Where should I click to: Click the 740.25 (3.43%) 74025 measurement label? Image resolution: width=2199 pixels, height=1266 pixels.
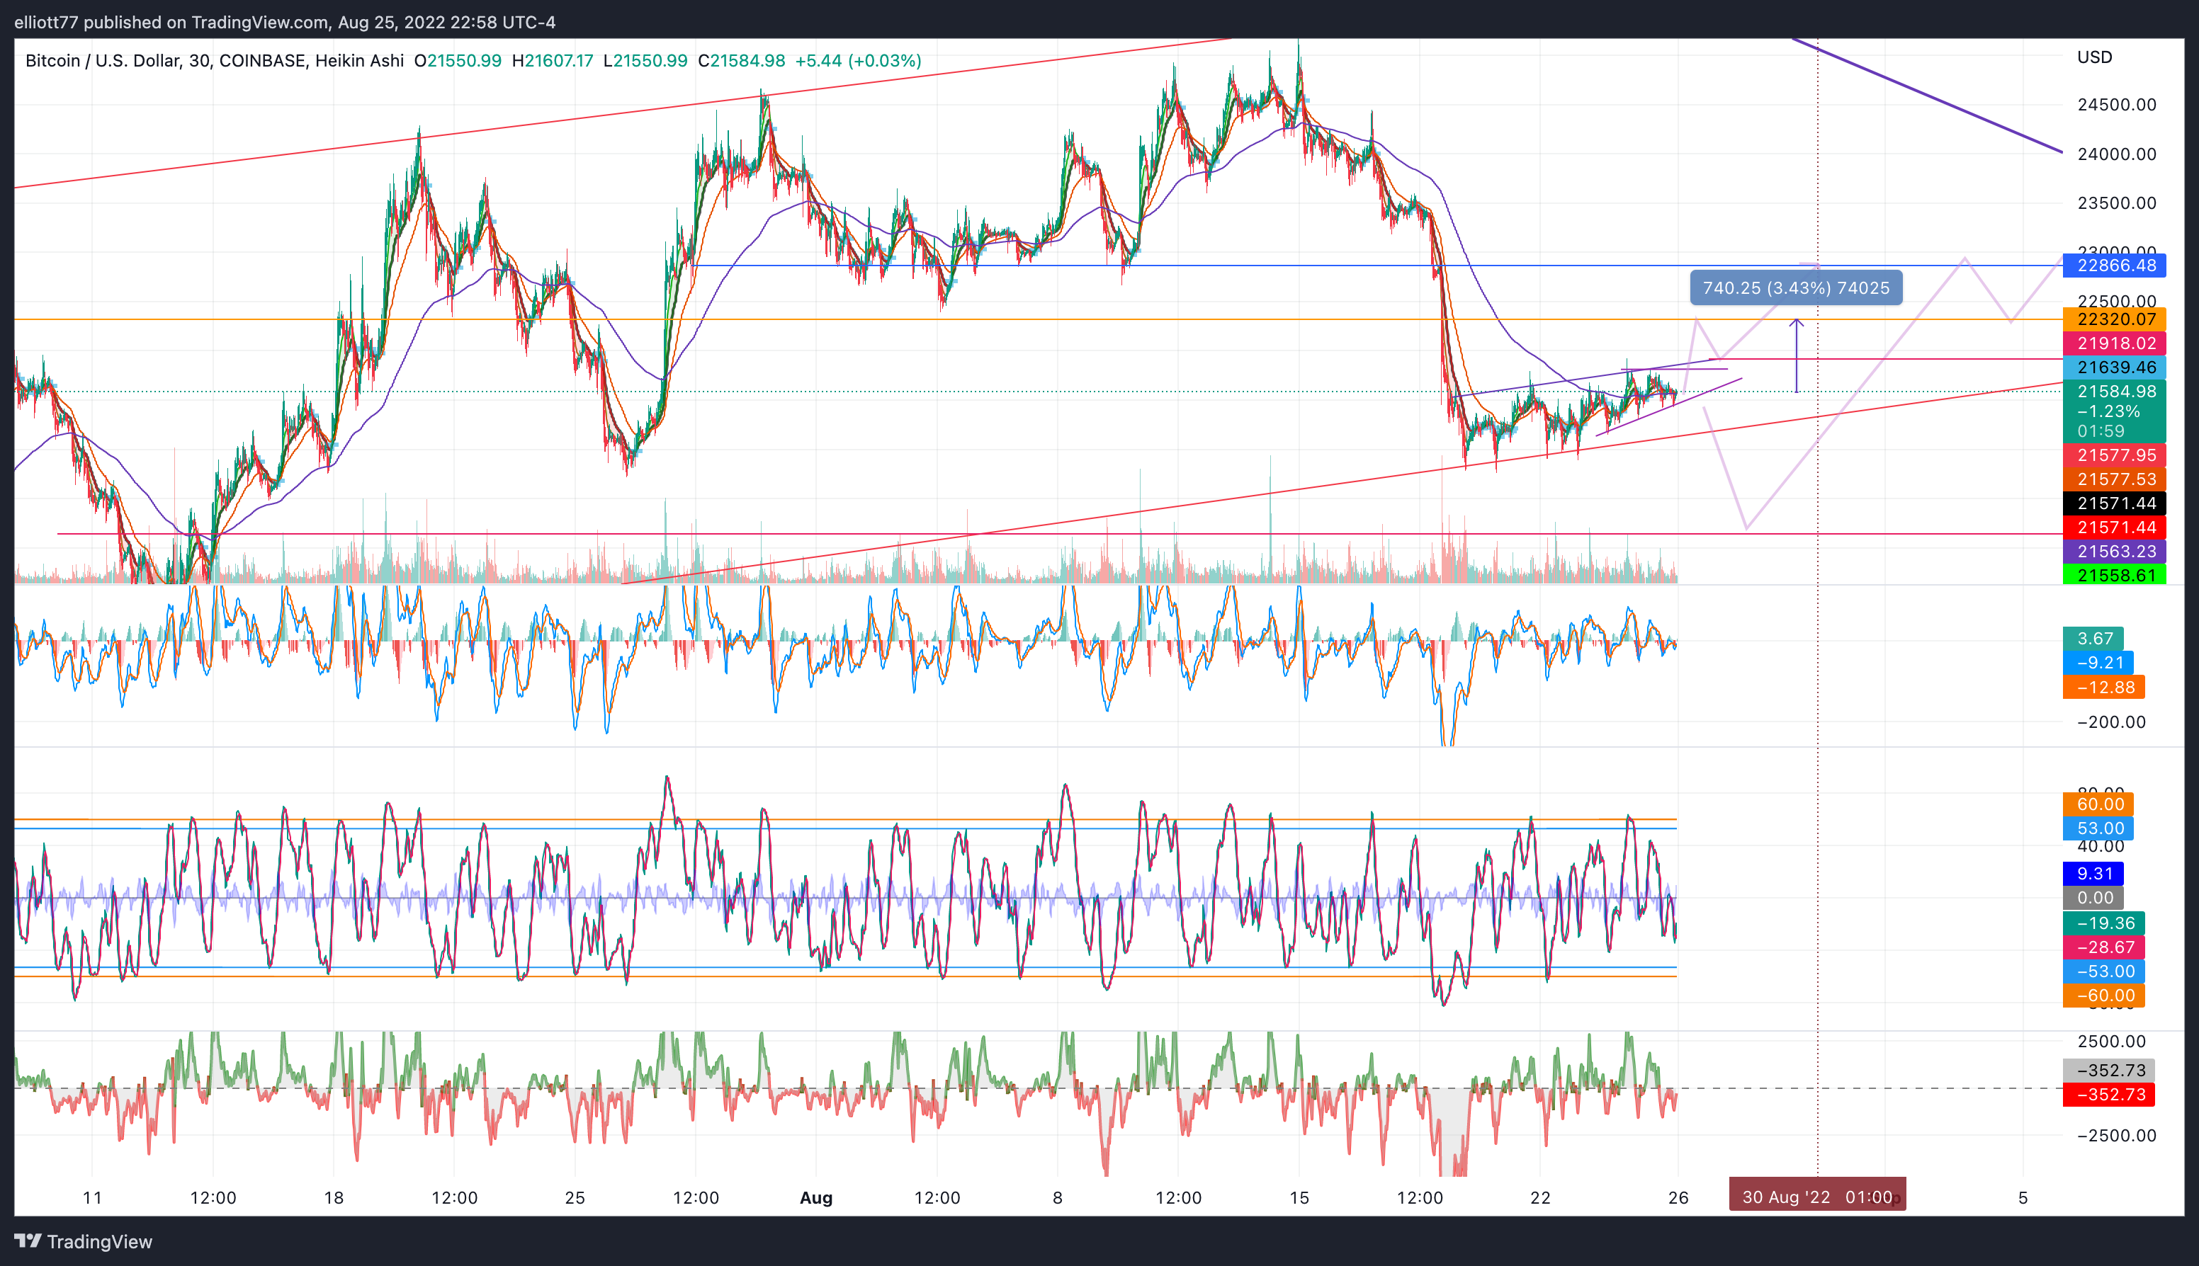pos(1795,287)
